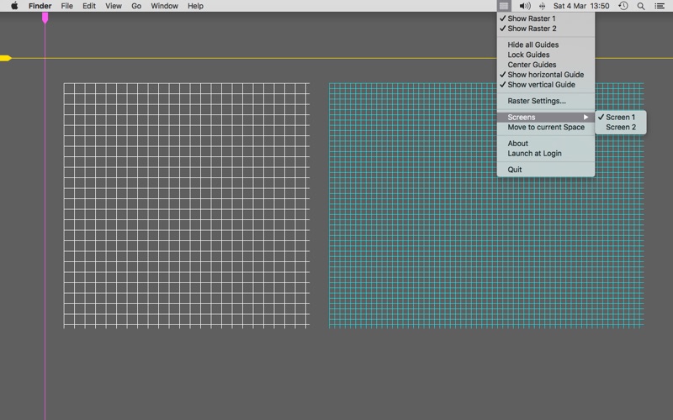The image size is (673, 420).
Task: Open the File menu
Action: (x=66, y=6)
